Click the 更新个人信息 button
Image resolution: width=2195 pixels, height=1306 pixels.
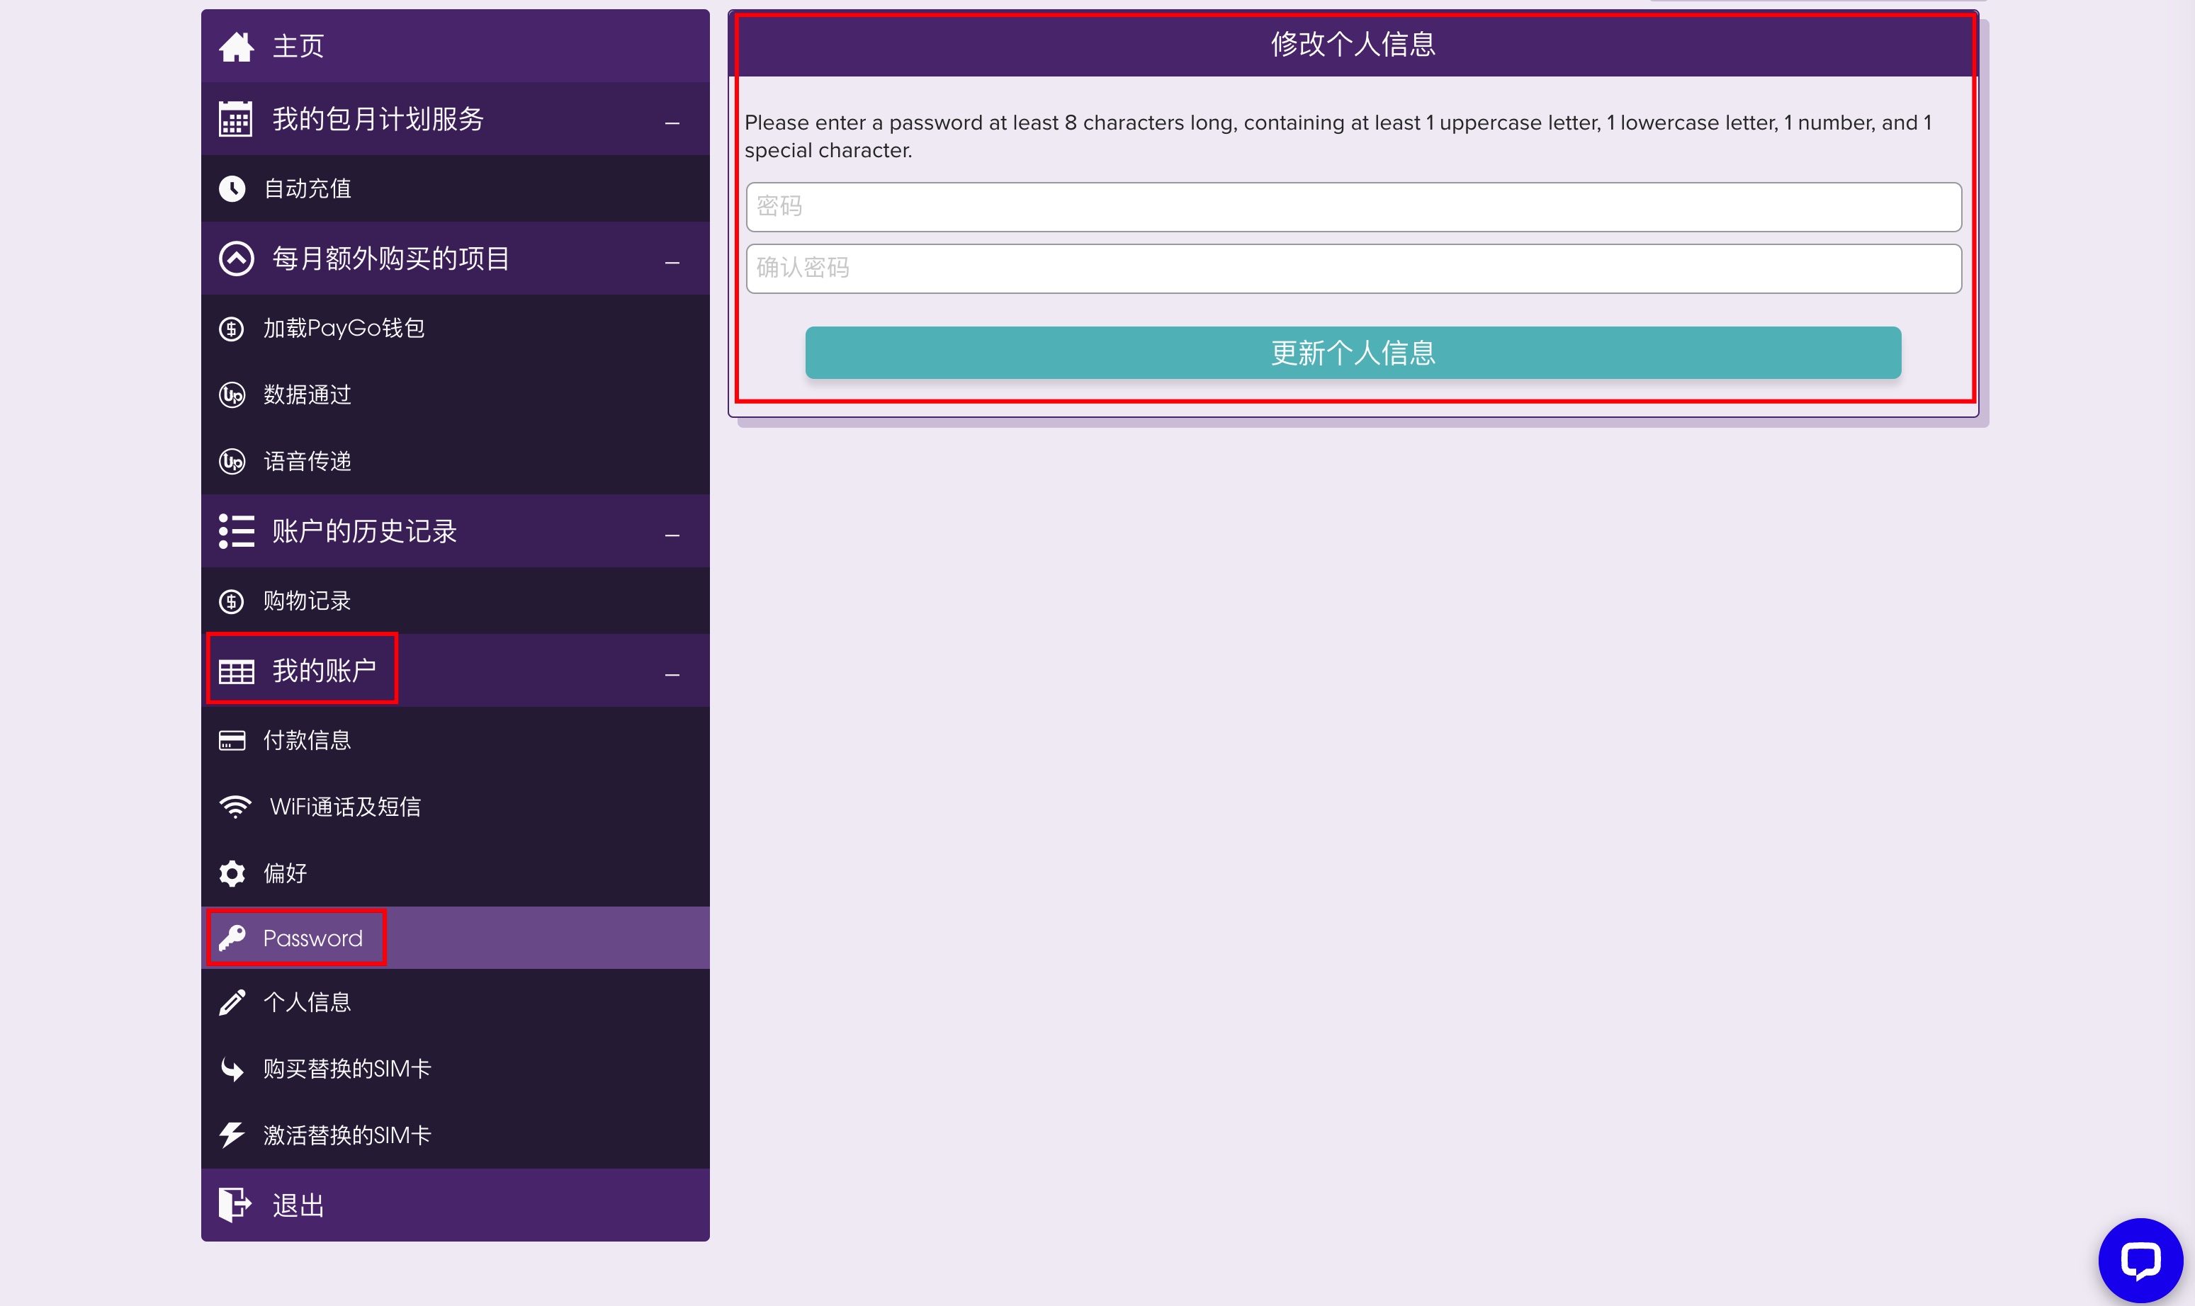pos(1353,353)
